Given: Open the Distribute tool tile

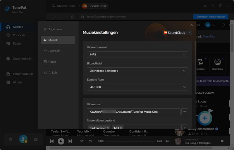Looking at the screenshot, I should 218,64.
